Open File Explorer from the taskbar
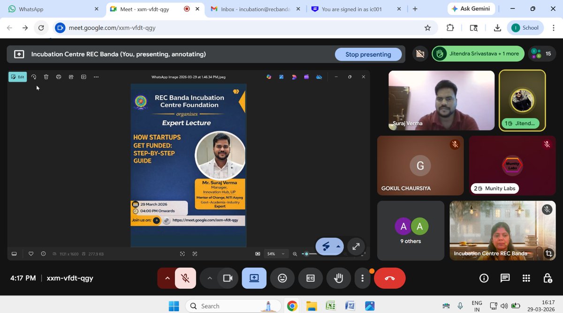Screen dimensions: 563x313 click(x=312, y=306)
